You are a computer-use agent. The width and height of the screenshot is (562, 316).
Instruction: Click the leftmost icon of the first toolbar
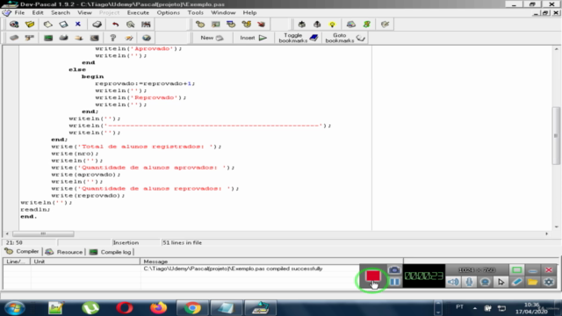point(14,25)
